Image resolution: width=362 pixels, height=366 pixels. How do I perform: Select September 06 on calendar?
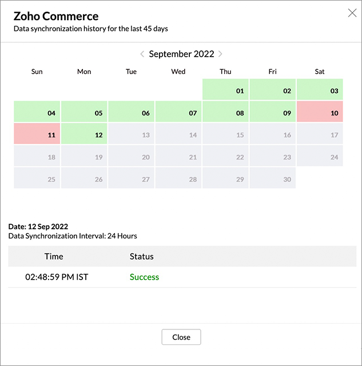click(131, 112)
